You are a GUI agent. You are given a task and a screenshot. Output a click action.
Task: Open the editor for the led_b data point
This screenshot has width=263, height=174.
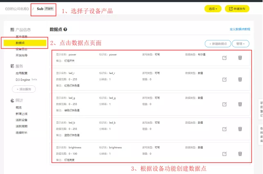224,129
